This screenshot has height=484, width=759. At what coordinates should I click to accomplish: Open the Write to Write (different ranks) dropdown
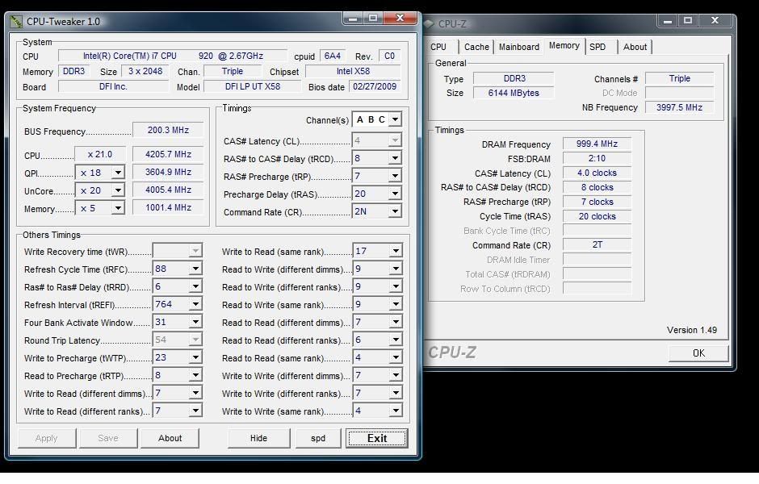tap(396, 393)
